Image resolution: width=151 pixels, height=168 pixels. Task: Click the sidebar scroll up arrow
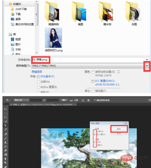pyautogui.click(x=37, y=2)
